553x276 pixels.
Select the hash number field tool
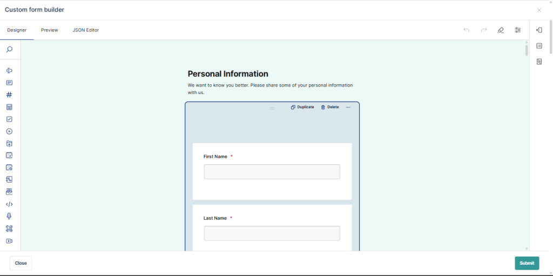click(x=9, y=95)
